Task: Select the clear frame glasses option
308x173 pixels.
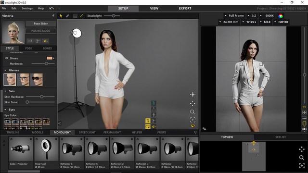Action: [23, 79]
